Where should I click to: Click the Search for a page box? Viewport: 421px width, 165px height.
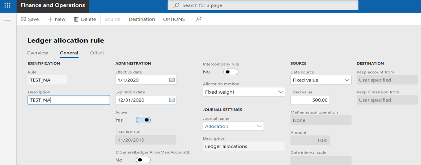263,5
